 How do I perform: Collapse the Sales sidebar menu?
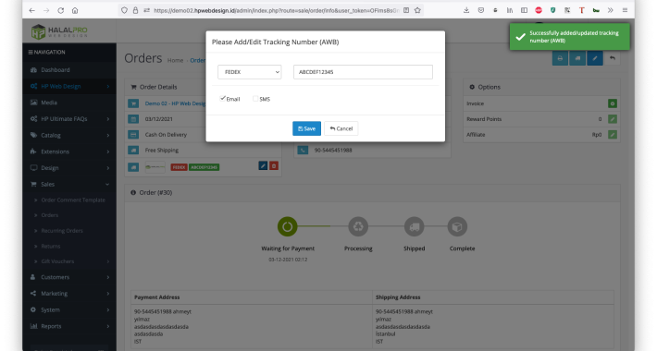pos(69,184)
